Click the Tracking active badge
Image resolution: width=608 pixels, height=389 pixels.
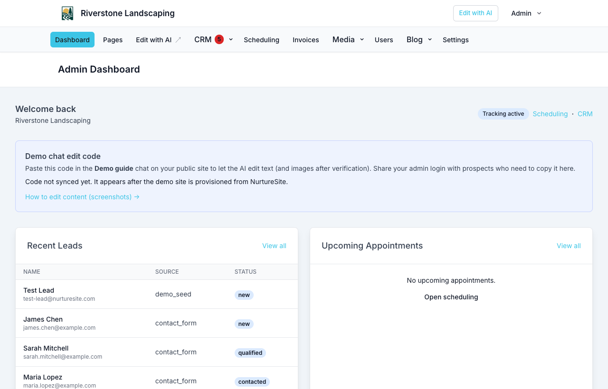click(x=503, y=114)
